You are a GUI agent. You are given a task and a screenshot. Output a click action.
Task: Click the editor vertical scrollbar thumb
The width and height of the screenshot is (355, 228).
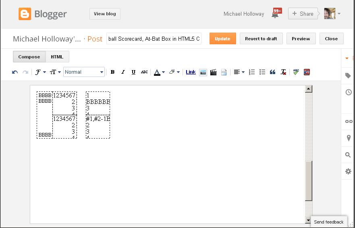point(309,181)
